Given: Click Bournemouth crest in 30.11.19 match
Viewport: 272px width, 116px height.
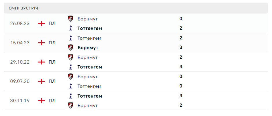Looking at the screenshot, I should [70, 105].
